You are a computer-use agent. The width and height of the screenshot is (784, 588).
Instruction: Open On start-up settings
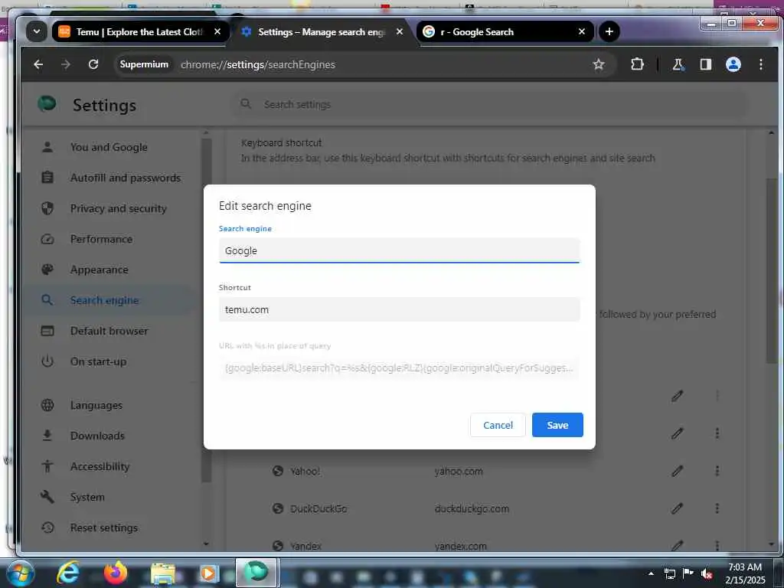point(98,361)
